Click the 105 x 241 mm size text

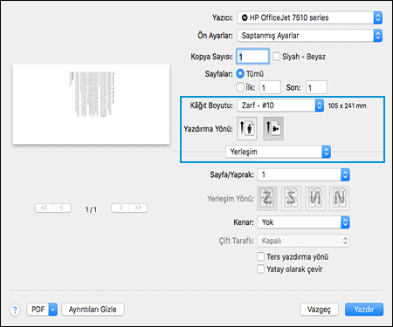pos(347,106)
